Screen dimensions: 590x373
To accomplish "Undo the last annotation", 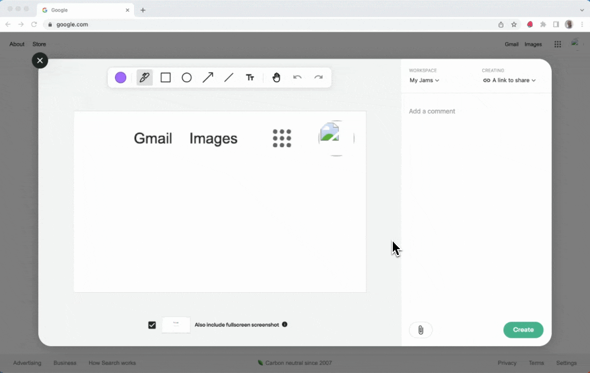I will (297, 77).
